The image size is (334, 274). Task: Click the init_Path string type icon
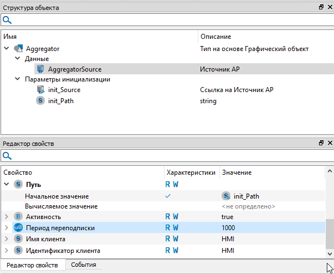click(40, 100)
